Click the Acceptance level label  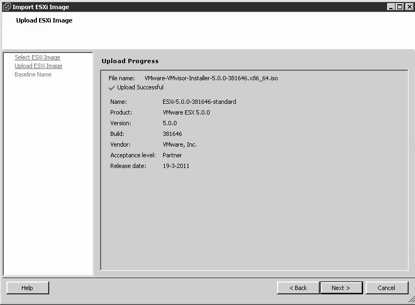coord(133,155)
